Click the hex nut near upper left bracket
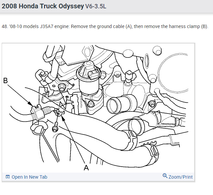This screenshot has width=213, height=195. tap(62, 87)
